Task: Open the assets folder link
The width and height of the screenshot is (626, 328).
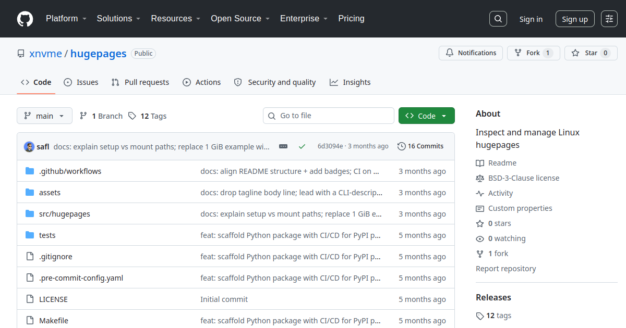Action: tap(50, 193)
